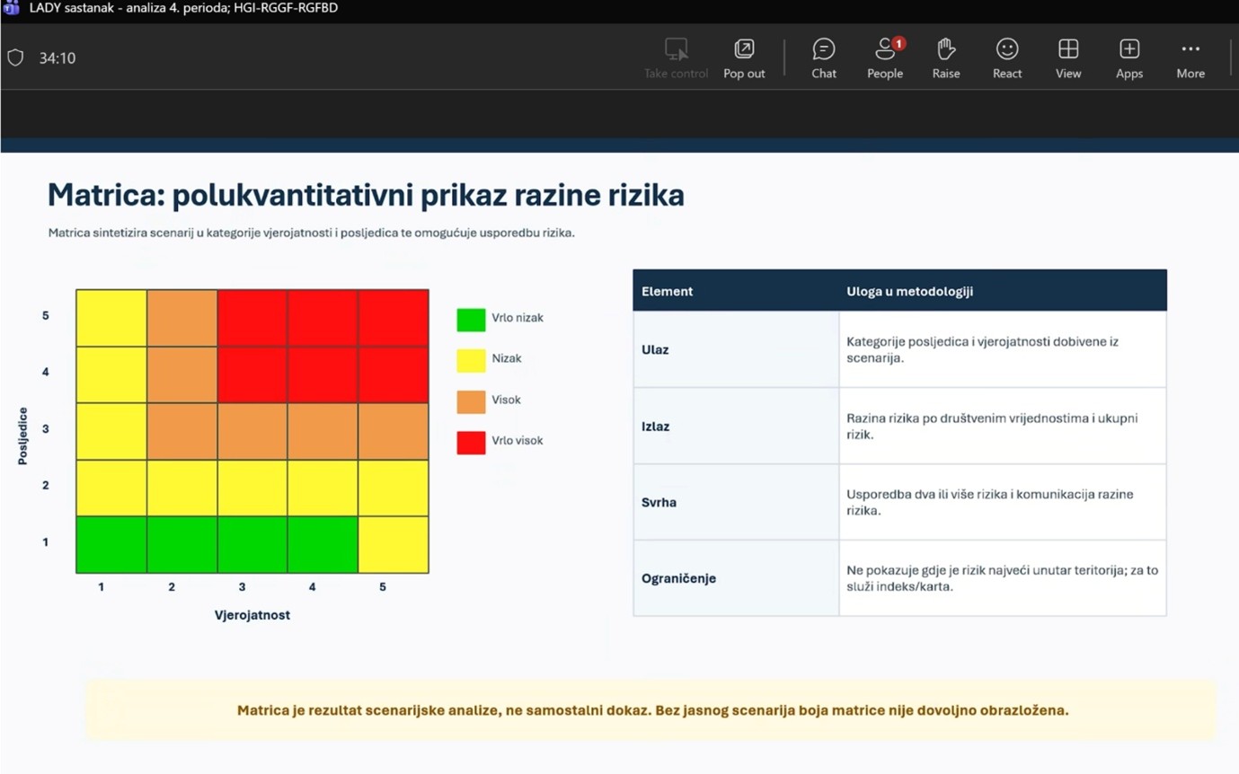This screenshot has height=774, width=1239.
Task: Select the Izlaz table row label
Action: click(656, 427)
